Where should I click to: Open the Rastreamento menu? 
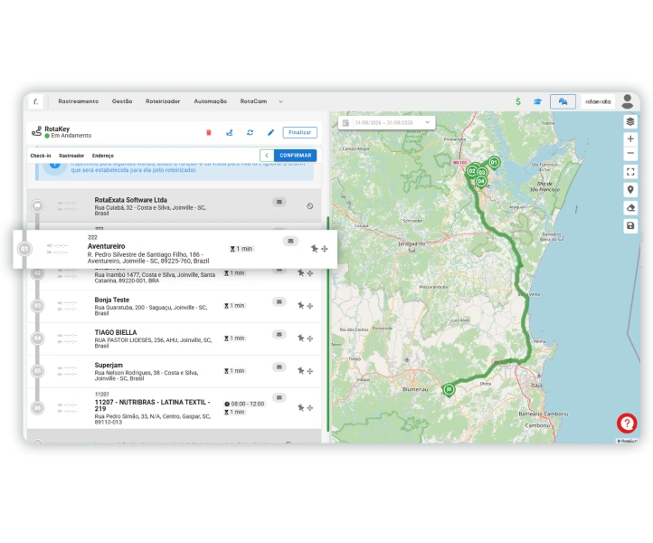click(x=79, y=101)
